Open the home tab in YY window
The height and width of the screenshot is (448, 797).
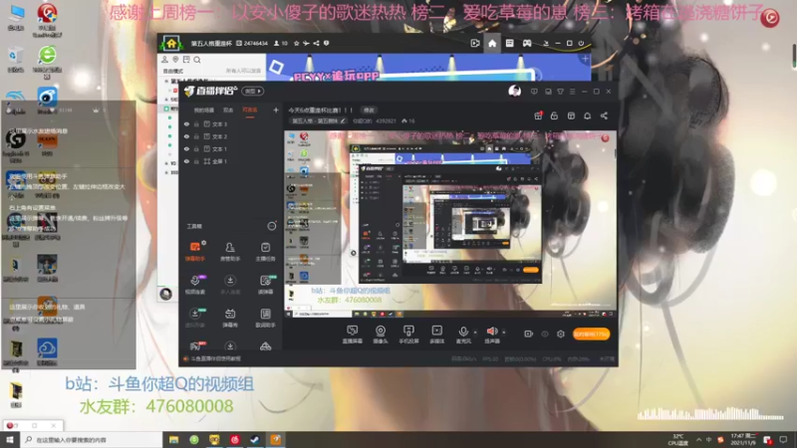[x=492, y=43]
